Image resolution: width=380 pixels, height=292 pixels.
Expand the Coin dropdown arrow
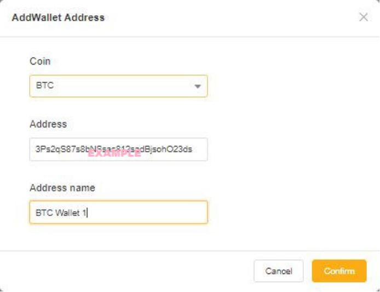(198, 86)
